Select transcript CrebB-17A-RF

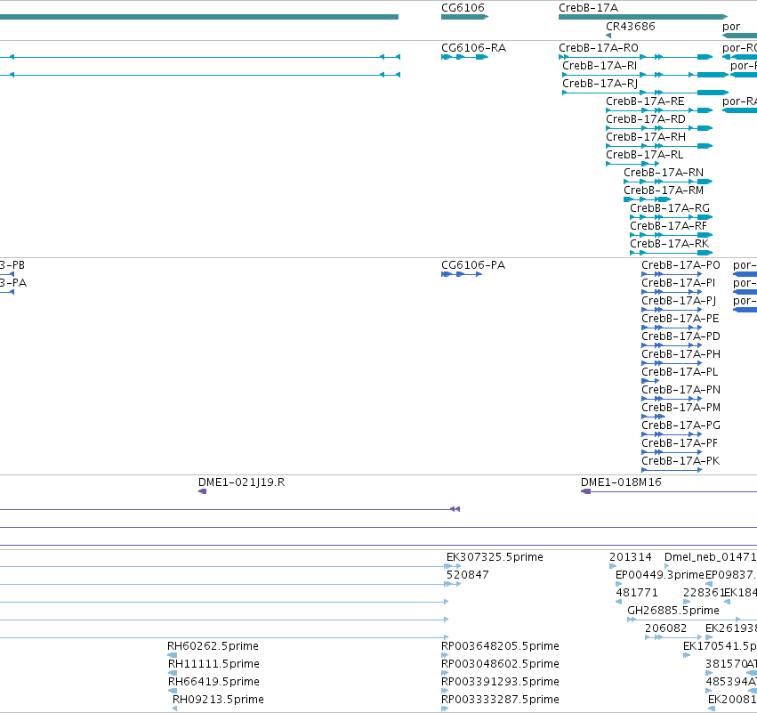(x=668, y=227)
